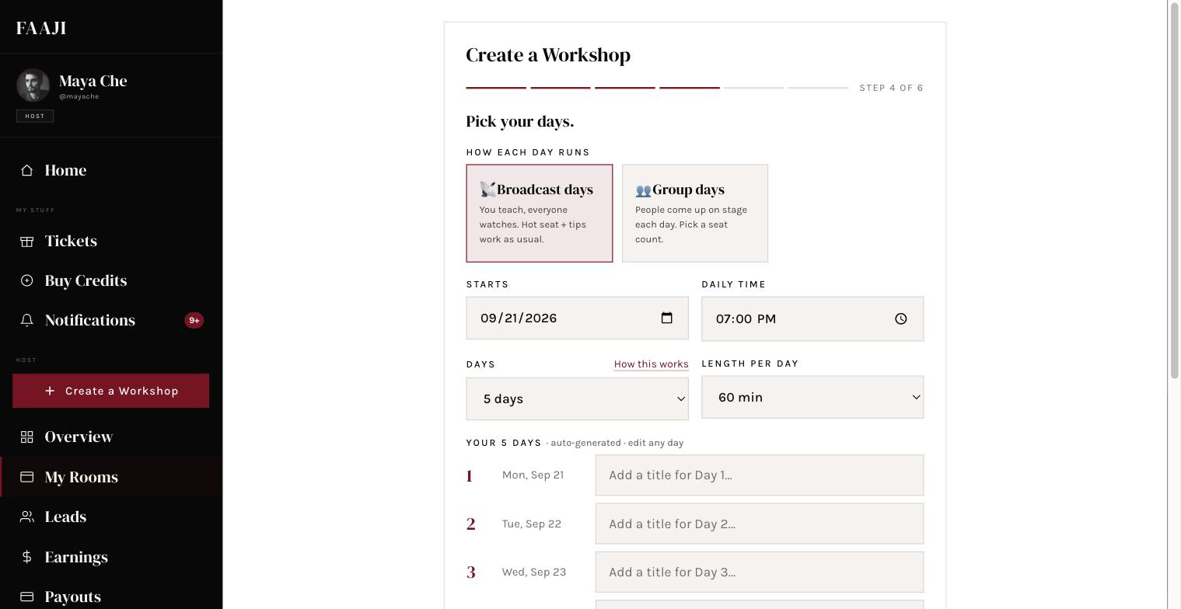
Task: Open Buy Credits page
Action: click(111, 280)
